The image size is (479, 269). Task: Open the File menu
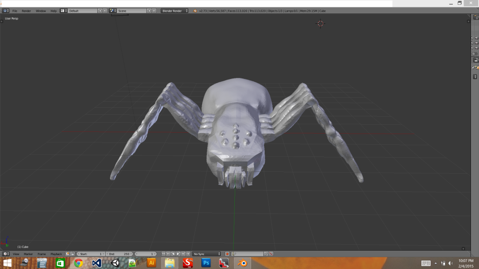pyautogui.click(x=15, y=11)
